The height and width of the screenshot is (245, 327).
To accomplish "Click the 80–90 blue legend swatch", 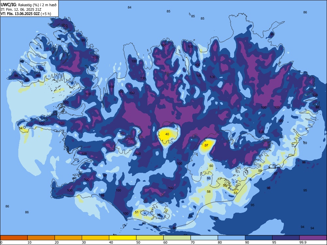I will click(232, 238).
